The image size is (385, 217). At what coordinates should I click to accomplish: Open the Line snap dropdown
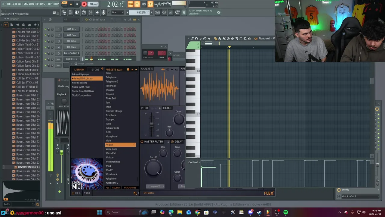pos(117,12)
